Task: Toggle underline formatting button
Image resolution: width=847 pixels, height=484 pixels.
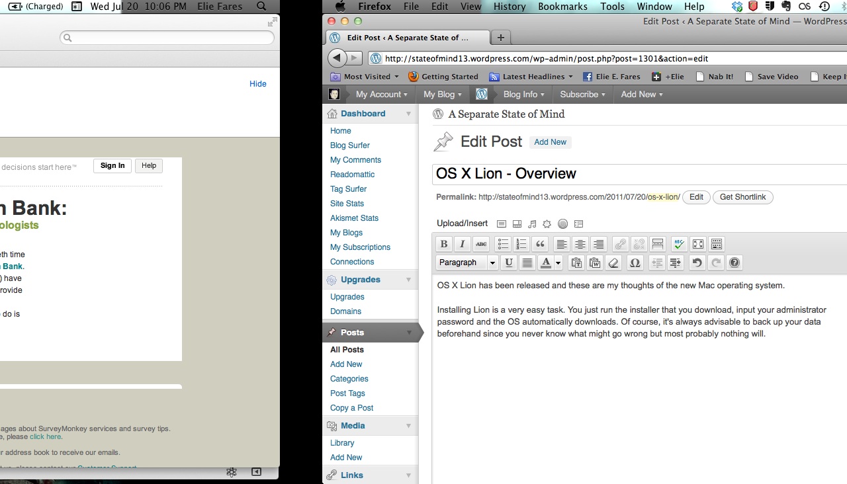Action: (x=508, y=262)
